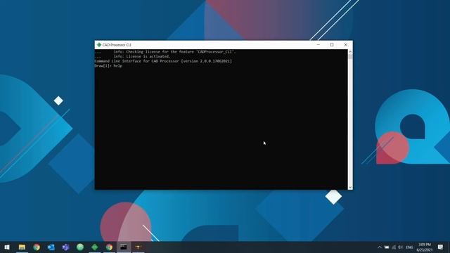Open Outlook from the taskbar
Screen dimensions: 450x253
[51, 247]
